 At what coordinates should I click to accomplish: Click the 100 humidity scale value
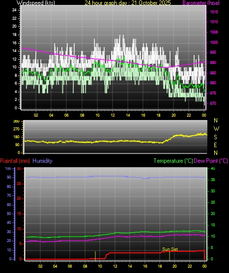click(8, 168)
